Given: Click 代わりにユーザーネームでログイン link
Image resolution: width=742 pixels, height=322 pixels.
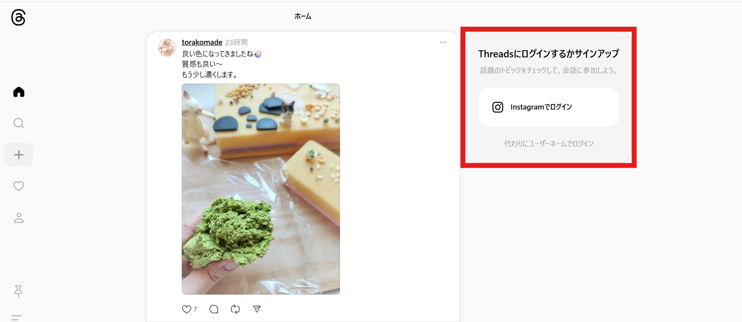Looking at the screenshot, I should [548, 144].
